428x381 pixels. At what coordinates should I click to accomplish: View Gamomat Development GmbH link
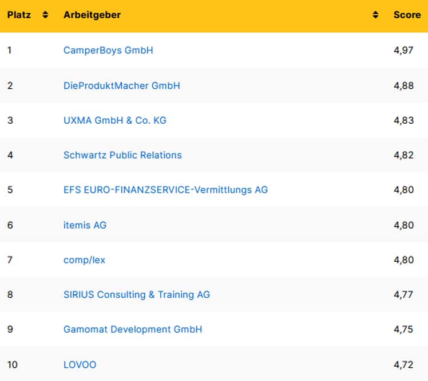pyautogui.click(x=133, y=329)
